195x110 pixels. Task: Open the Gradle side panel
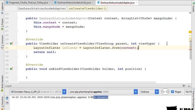point(193,7)
